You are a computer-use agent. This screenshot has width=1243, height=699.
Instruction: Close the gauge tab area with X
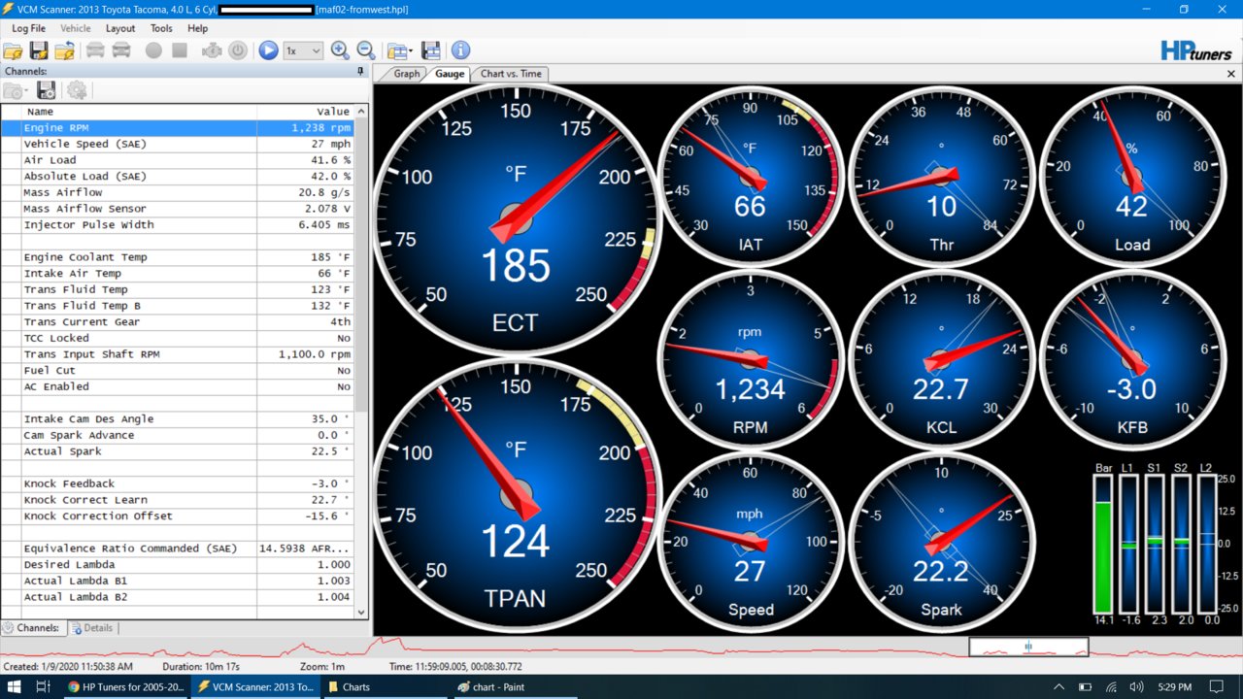[x=1231, y=74]
